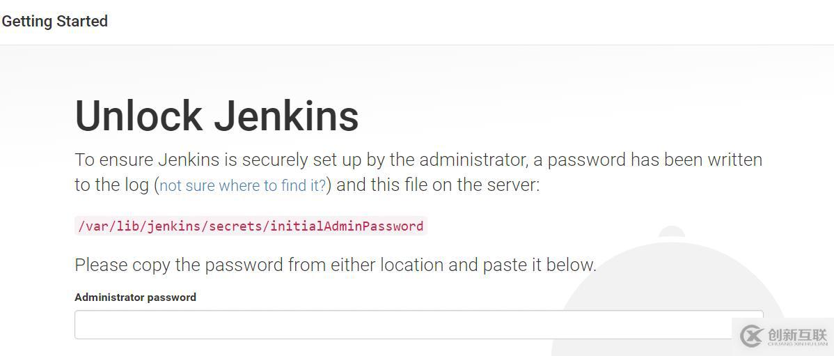
Task: Click the initialAdminPassword file path code
Action: tap(251, 226)
